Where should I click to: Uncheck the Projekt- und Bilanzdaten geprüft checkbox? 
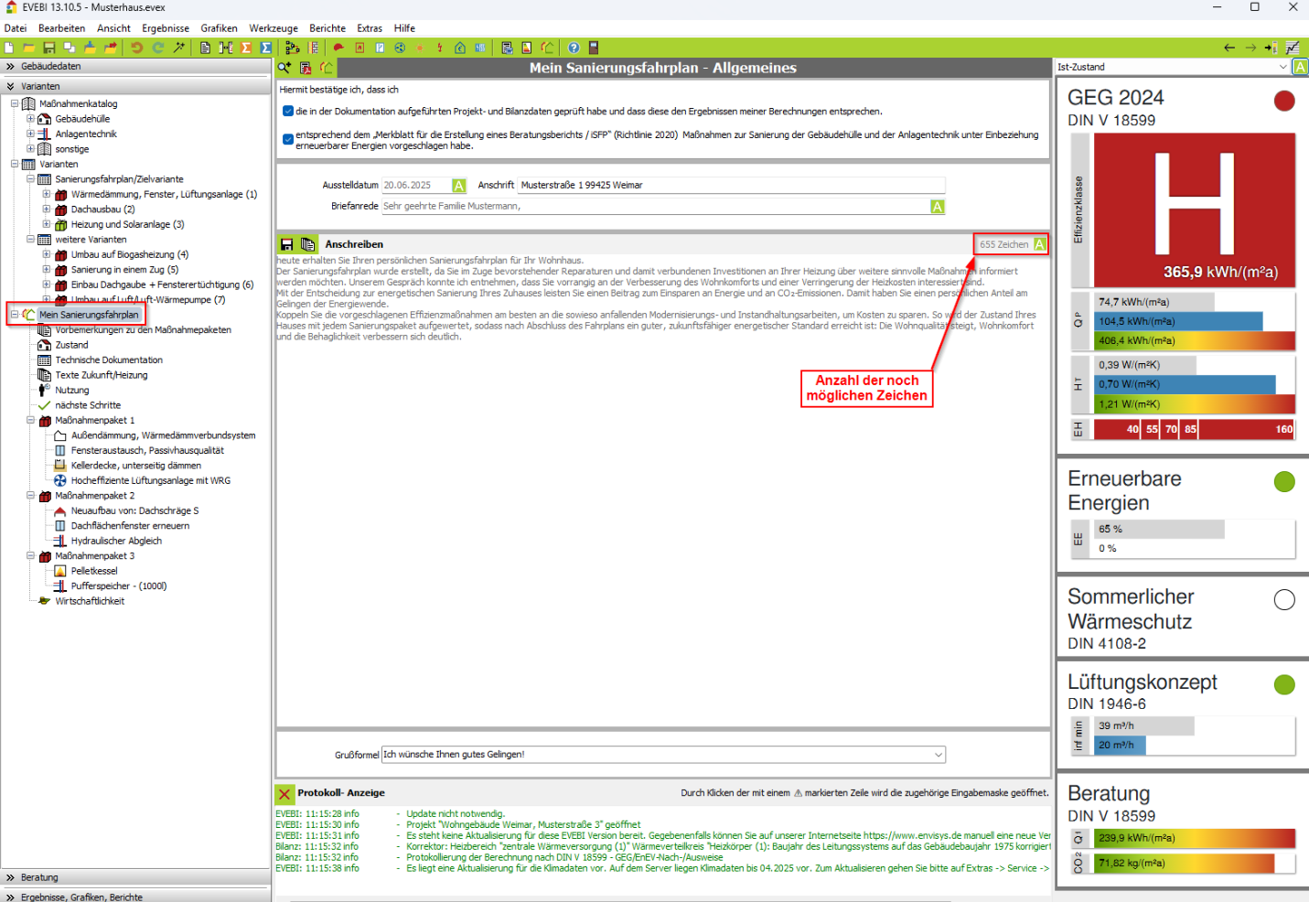(x=288, y=112)
